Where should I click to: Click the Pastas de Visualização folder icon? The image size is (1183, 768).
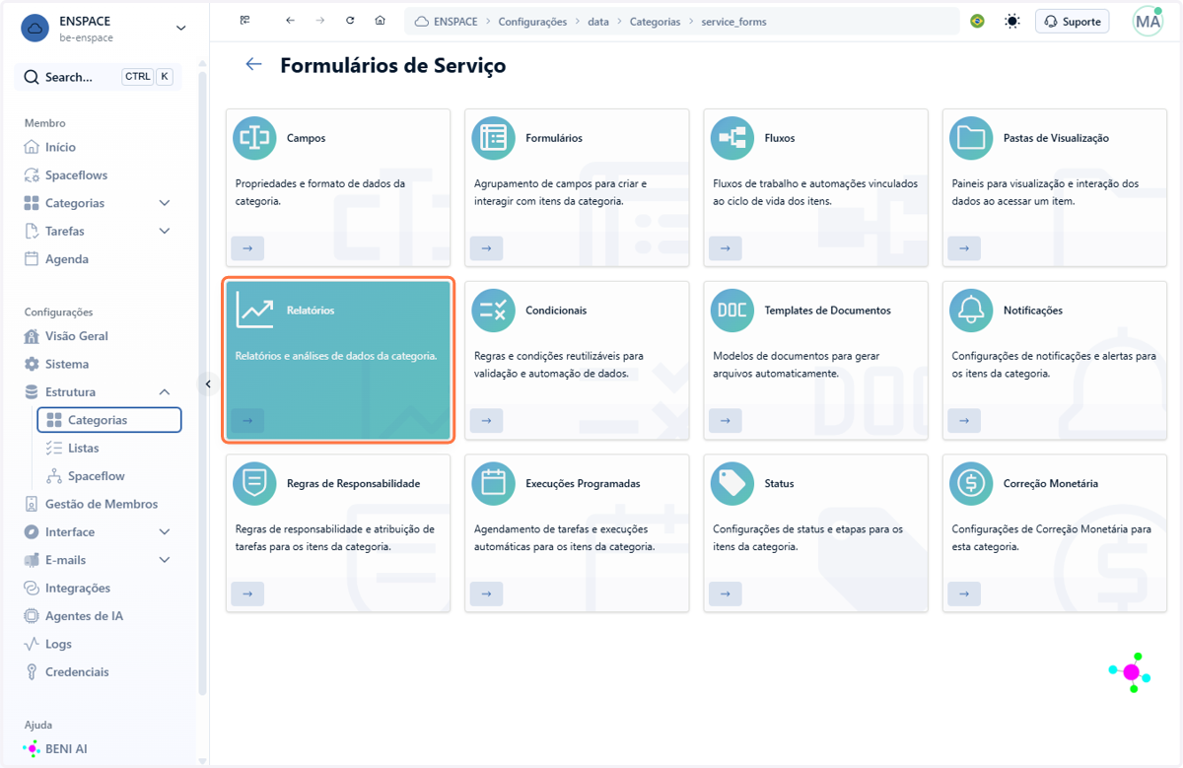[971, 138]
